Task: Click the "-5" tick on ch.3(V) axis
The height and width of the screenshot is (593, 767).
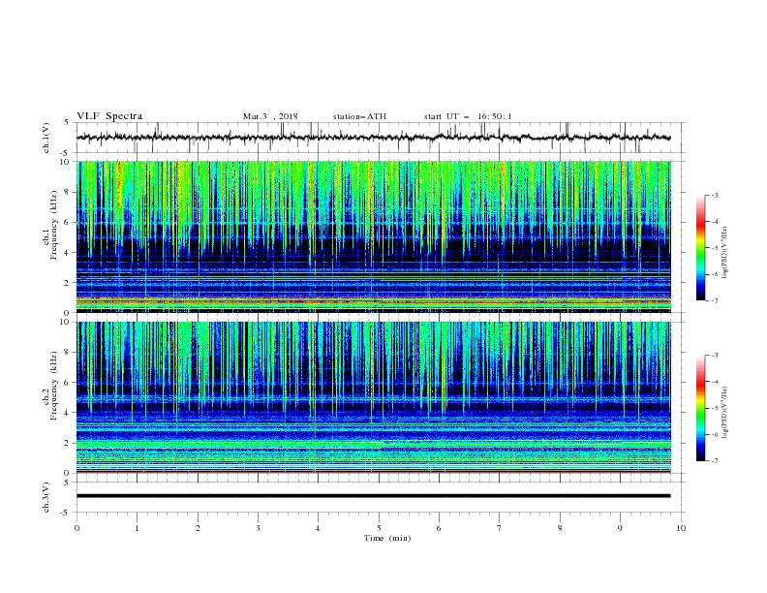Action: pyautogui.click(x=66, y=513)
